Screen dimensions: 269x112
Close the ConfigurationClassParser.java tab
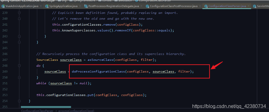(249, 6)
